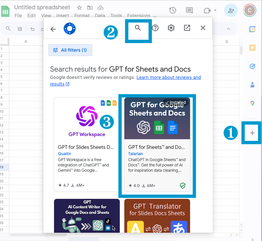Open the GPT Workspace add-on card

(x=87, y=145)
